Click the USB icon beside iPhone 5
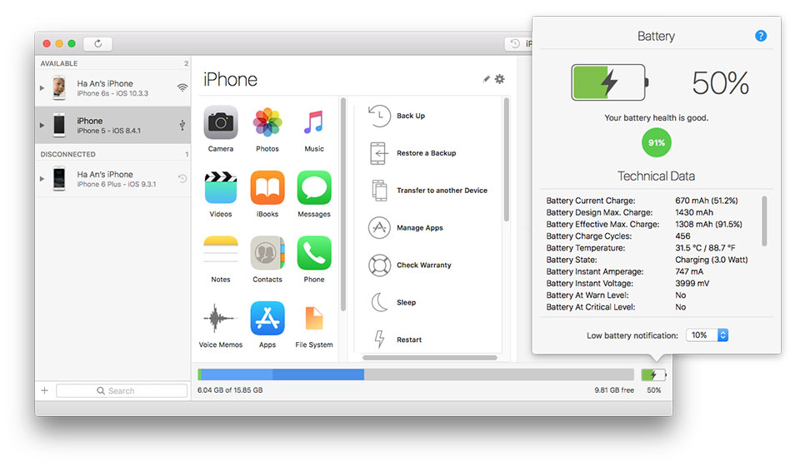This screenshot has width=800, height=466. 182,125
